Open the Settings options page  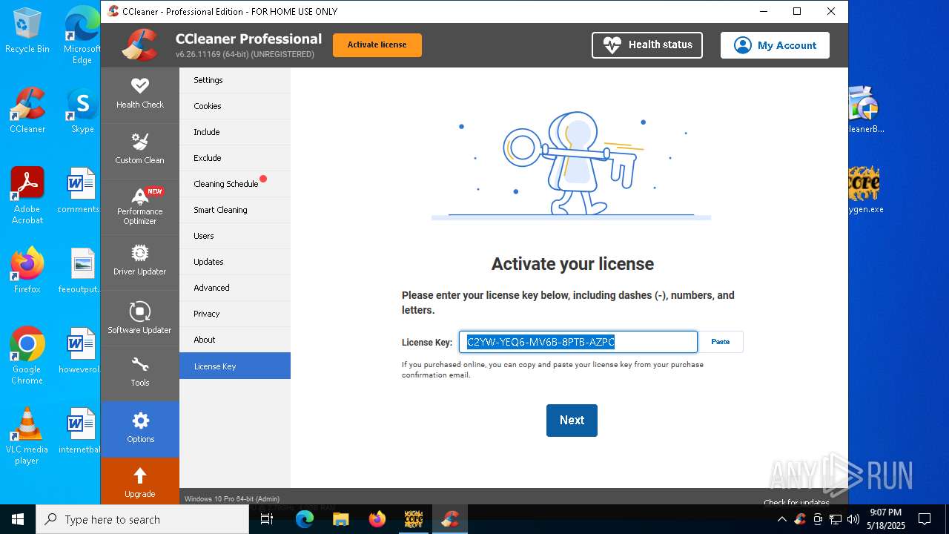(x=235, y=80)
